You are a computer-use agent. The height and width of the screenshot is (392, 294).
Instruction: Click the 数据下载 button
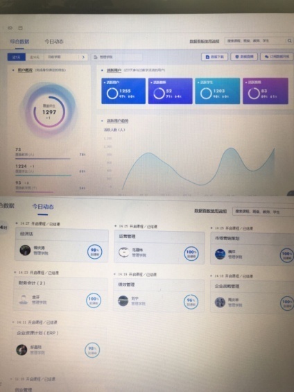pyautogui.click(x=214, y=57)
